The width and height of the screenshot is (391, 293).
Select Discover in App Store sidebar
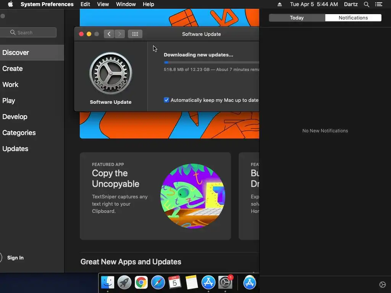(x=32, y=53)
